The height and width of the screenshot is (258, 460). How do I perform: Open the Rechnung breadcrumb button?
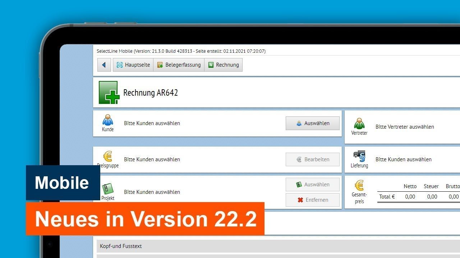pos(224,65)
